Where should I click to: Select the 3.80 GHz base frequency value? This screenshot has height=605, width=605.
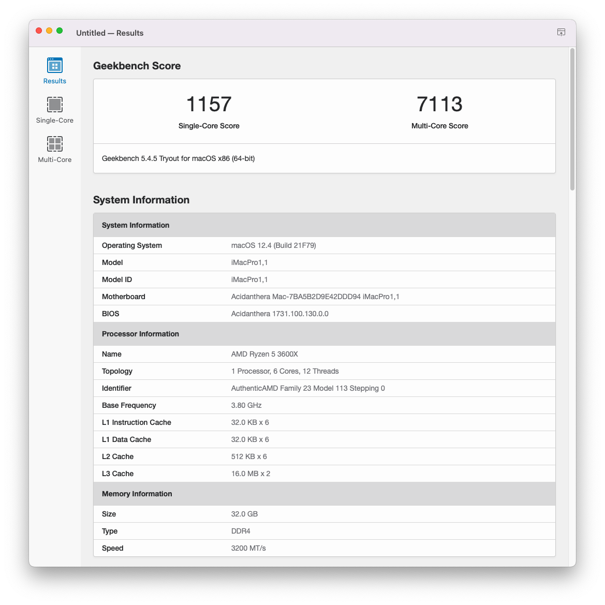coord(246,405)
